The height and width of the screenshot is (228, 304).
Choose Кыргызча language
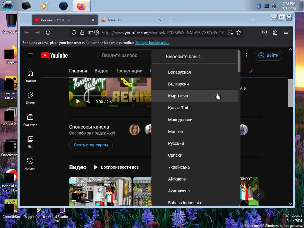click(195, 96)
